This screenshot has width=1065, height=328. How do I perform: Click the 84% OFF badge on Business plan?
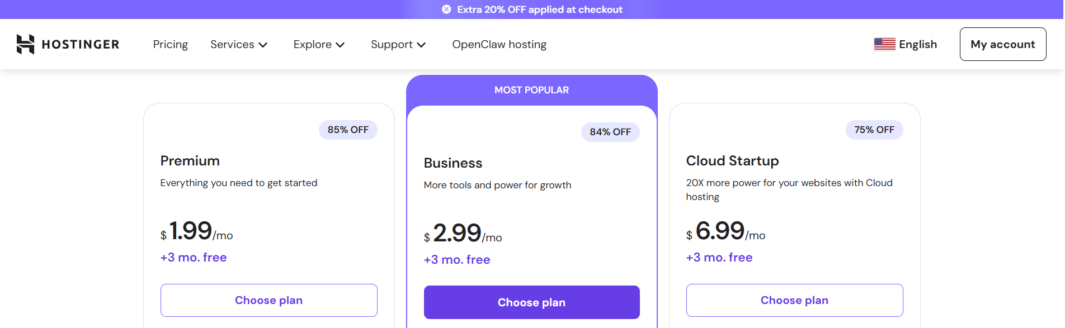pyautogui.click(x=610, y=132)
